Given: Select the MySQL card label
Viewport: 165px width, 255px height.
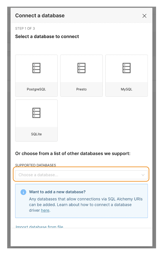Looking at the screenshot, I should point(127,89).
